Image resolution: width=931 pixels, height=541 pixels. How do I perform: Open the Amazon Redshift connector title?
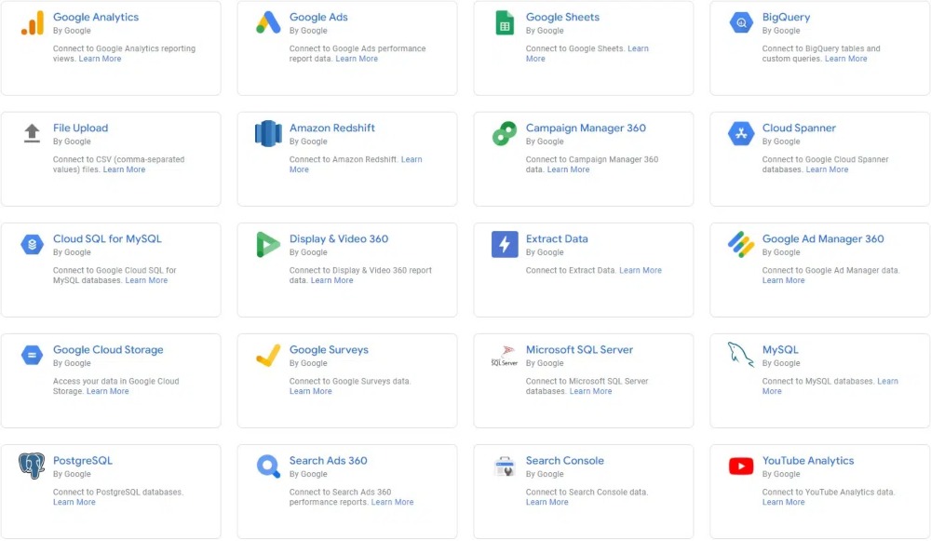[332, 128]
